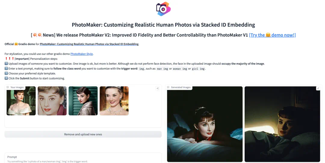Select the first uploaded portrait in white dress
325x163 pixels.
click(x=21, y=101)
